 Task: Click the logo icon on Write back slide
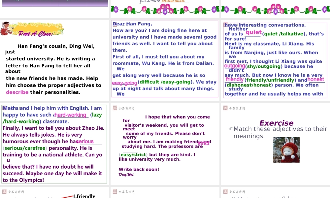pyautogui.click(x=115, y=108)
